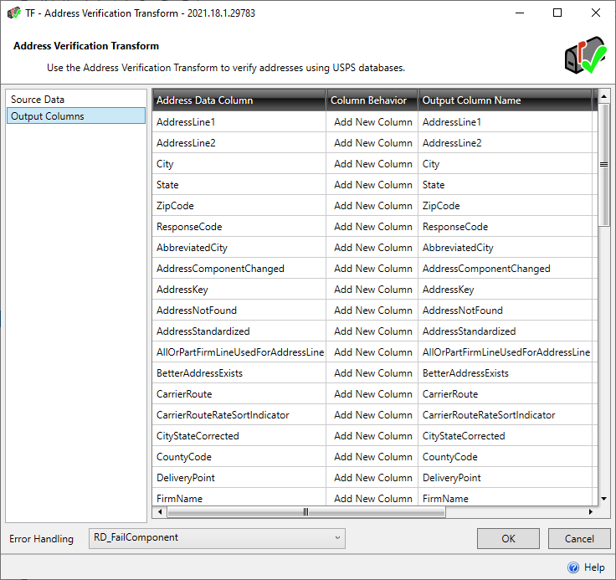This screenshot has width=616, height=580.
Task: Open Column Behavior for ResponseCode row
Action: click(x=372, y=226)
